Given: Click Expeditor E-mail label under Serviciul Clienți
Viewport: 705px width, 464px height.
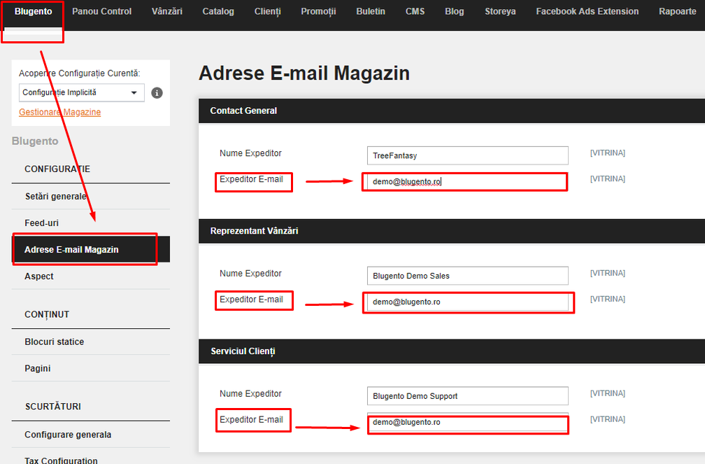Looking at the screenshot, I should tap(251, 420).
